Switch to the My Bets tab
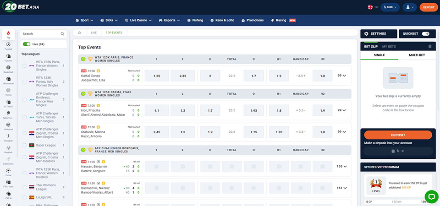The width and height of the screenshot is (440, 206). pos(389,47)
